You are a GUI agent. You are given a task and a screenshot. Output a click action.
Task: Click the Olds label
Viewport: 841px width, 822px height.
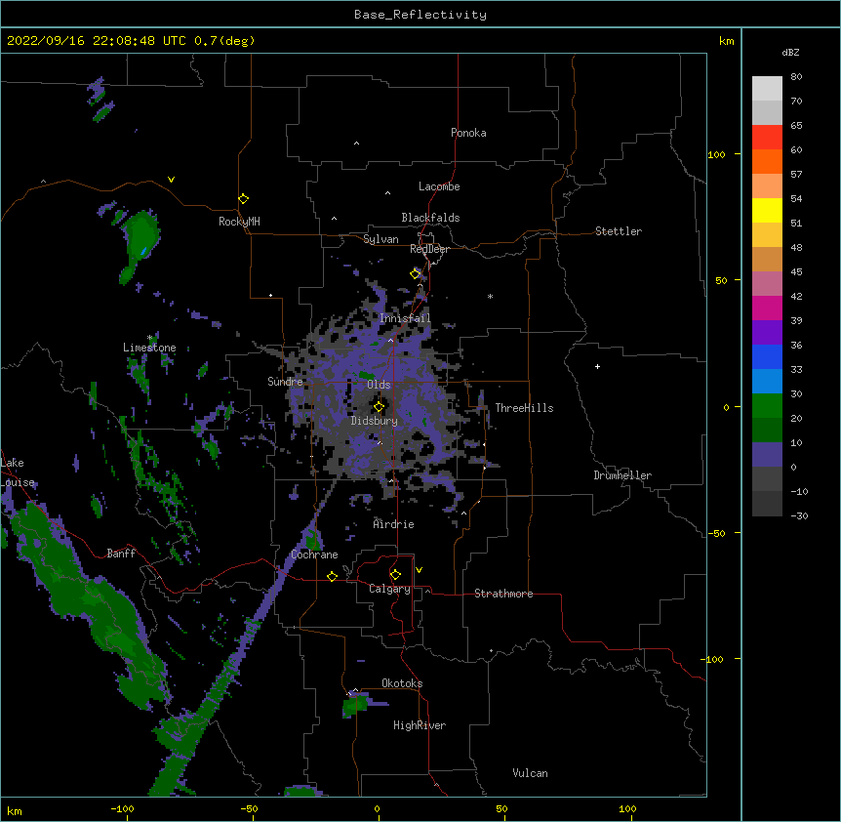click(x=379, y=385)
